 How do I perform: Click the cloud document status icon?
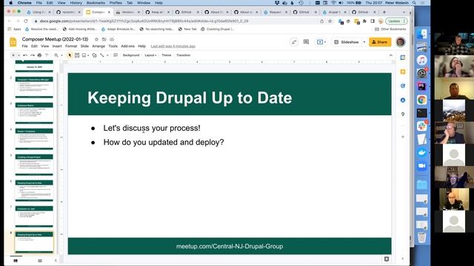(x=112, y=39)
